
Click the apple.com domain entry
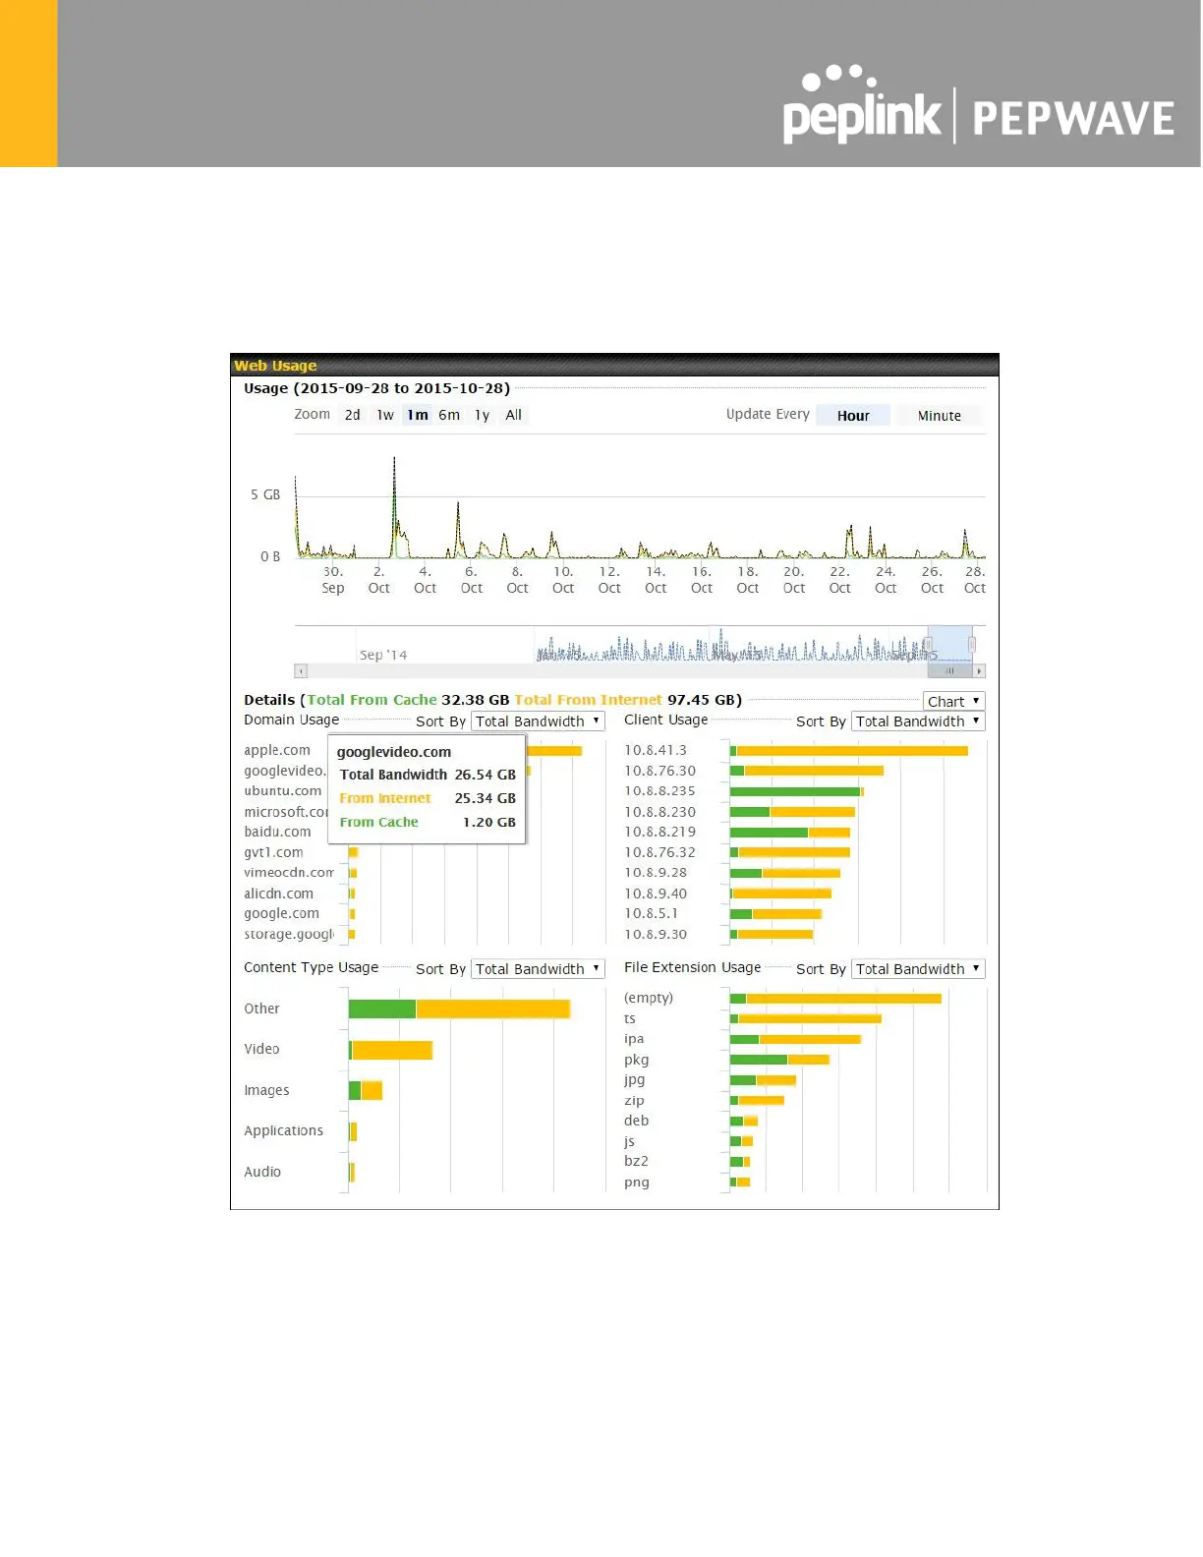coord(277,750)
